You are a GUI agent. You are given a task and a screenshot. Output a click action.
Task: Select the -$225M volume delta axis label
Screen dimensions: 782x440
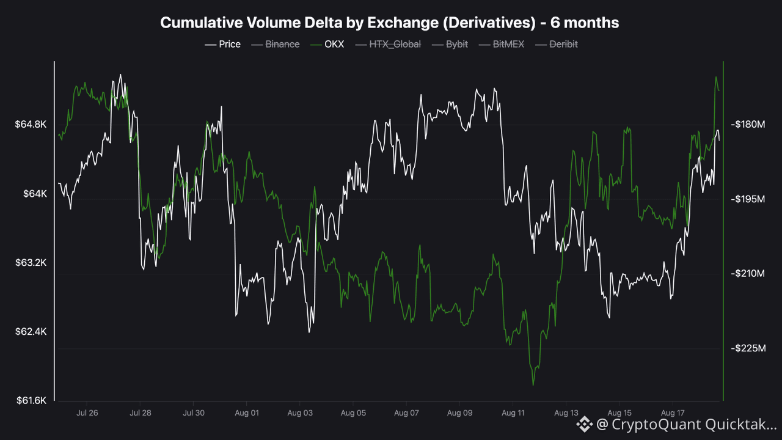[x=748, y=348]
